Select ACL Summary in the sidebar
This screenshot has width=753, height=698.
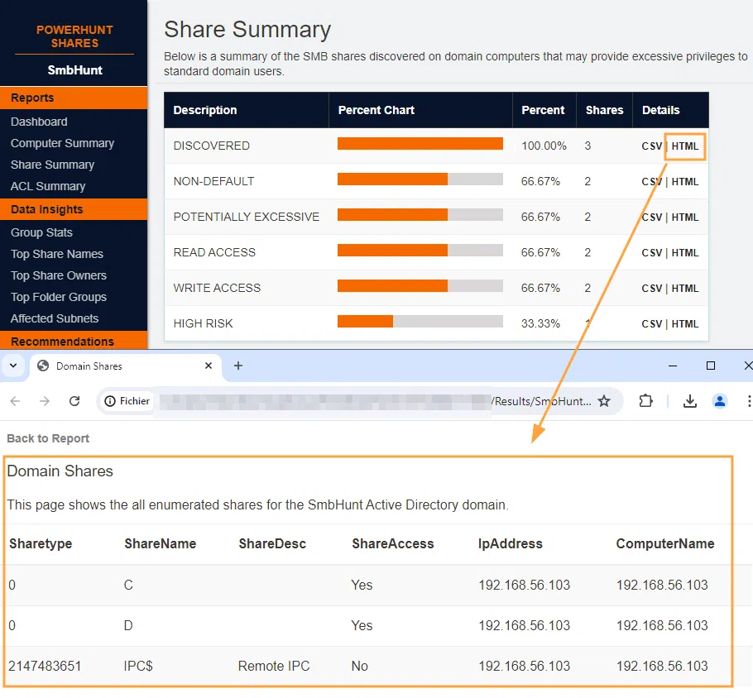(x=48, y=186)
